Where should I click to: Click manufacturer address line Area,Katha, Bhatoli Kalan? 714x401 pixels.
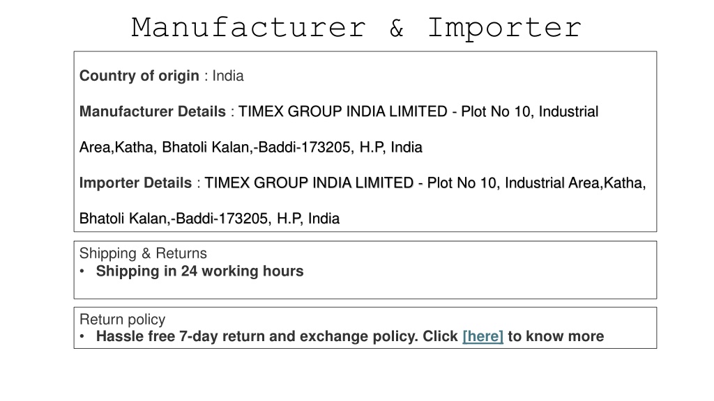pyautogui.click(x=251, y=148)
